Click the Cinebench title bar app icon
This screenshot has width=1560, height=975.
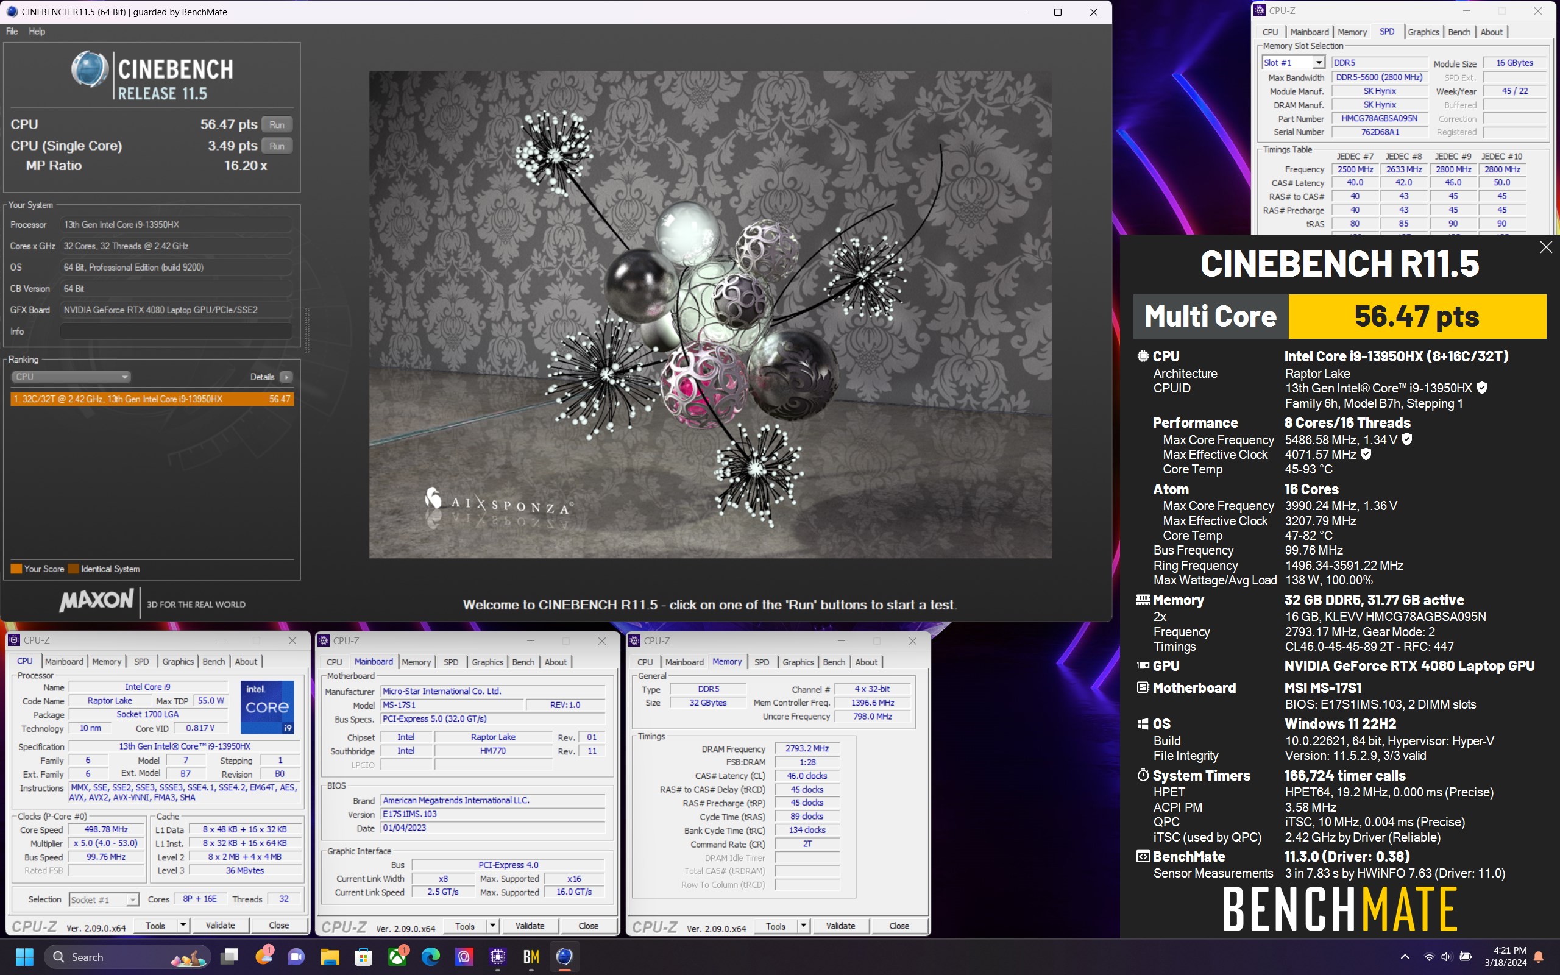coord(12,12)
